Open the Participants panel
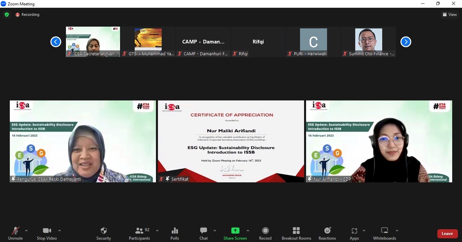 (139, 233)
